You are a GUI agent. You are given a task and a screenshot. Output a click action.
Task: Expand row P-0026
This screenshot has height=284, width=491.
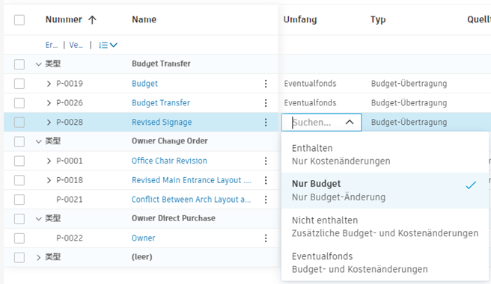[x=49, y=103]
